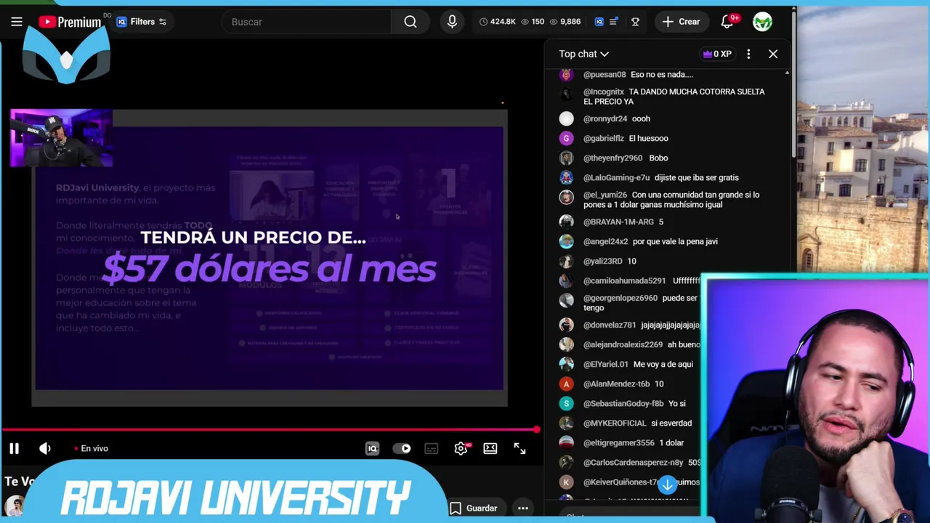Click the green G avatar of @gabrielflz

566,138
